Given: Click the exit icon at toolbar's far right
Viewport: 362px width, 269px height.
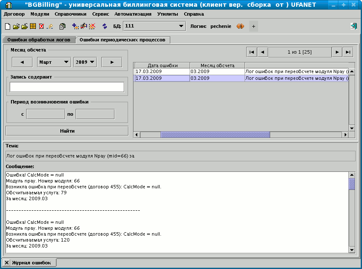Looking at the screenshot, I should point(354,26).
